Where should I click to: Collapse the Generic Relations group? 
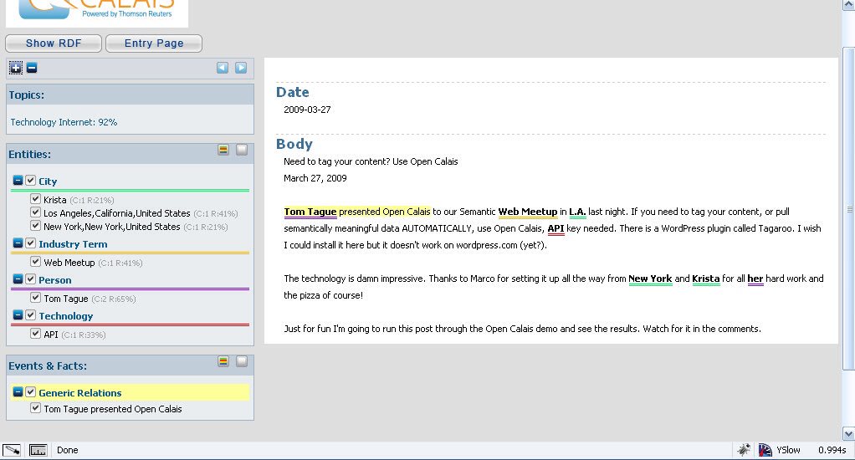(18, 392)
